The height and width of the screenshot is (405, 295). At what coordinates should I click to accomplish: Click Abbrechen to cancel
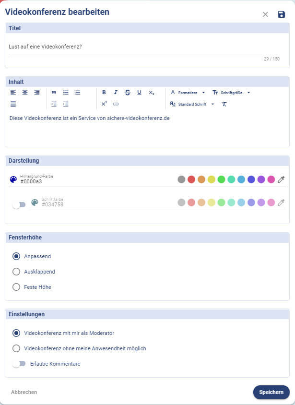[24, 392]
